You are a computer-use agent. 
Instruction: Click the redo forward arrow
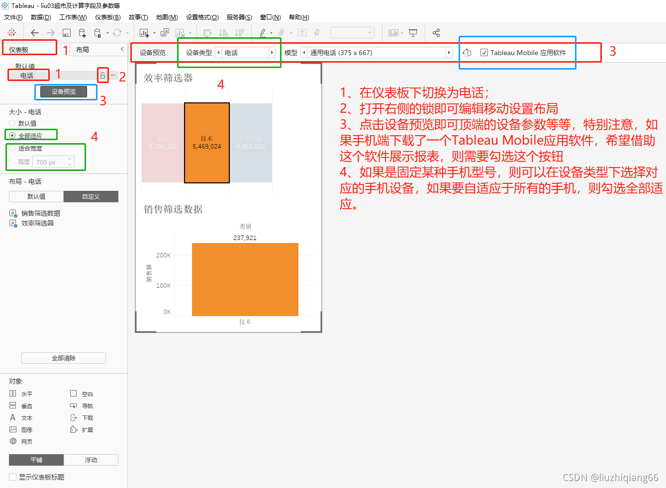coord(51,33)
